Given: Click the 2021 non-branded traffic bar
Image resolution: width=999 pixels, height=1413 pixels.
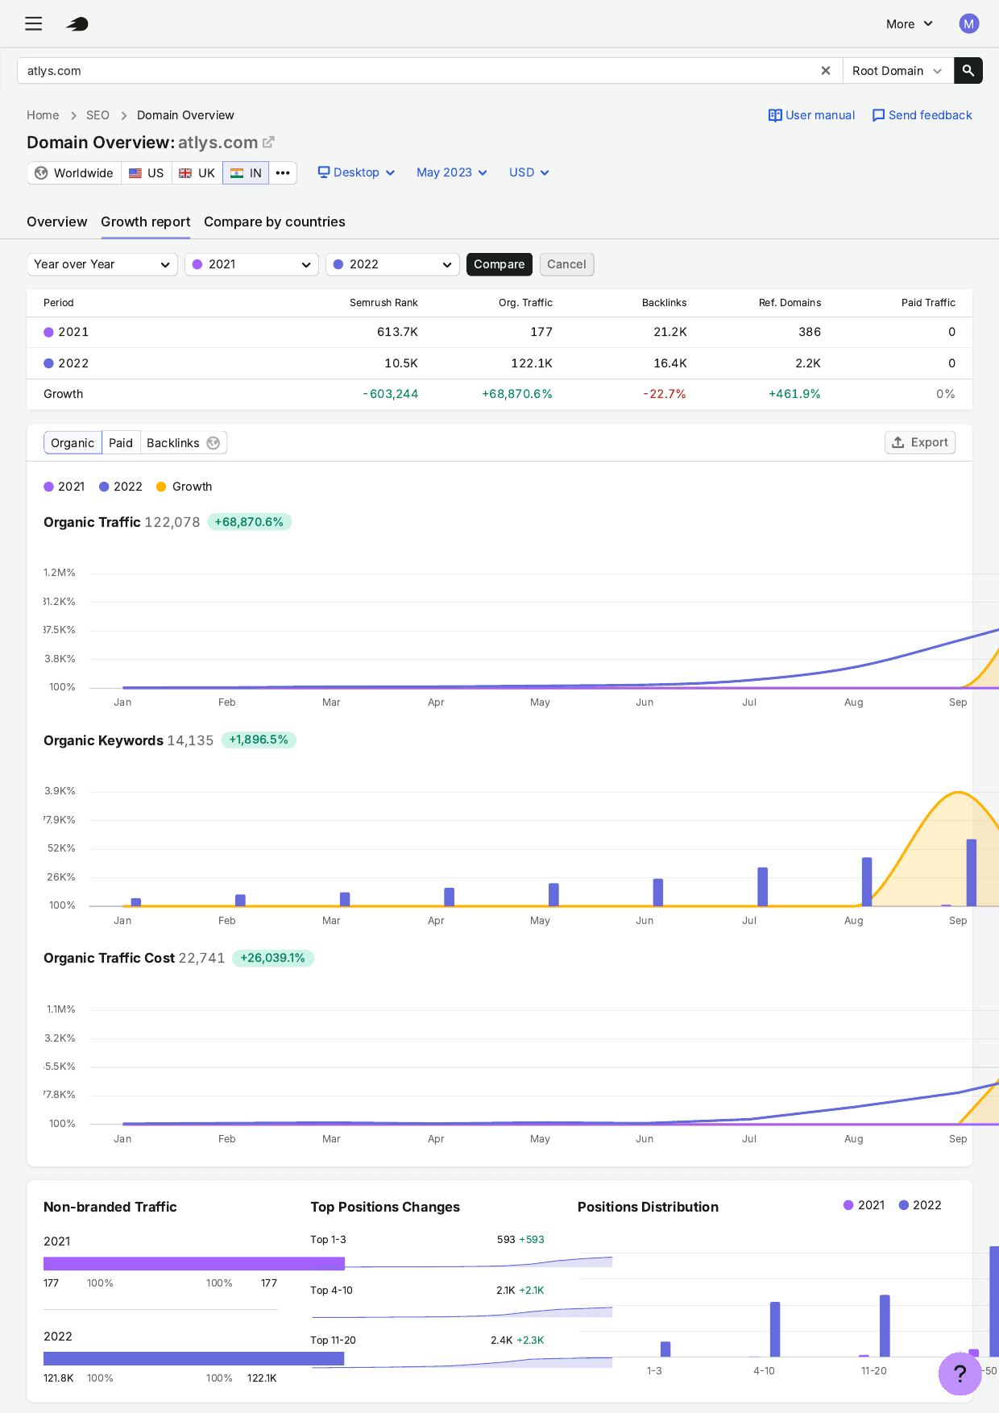Looking at the screenshot, I should (x=194, y=1263).
